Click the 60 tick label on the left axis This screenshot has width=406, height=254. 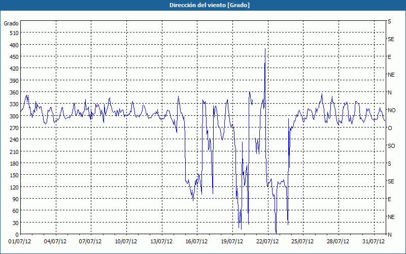click(x=16, y=211)
